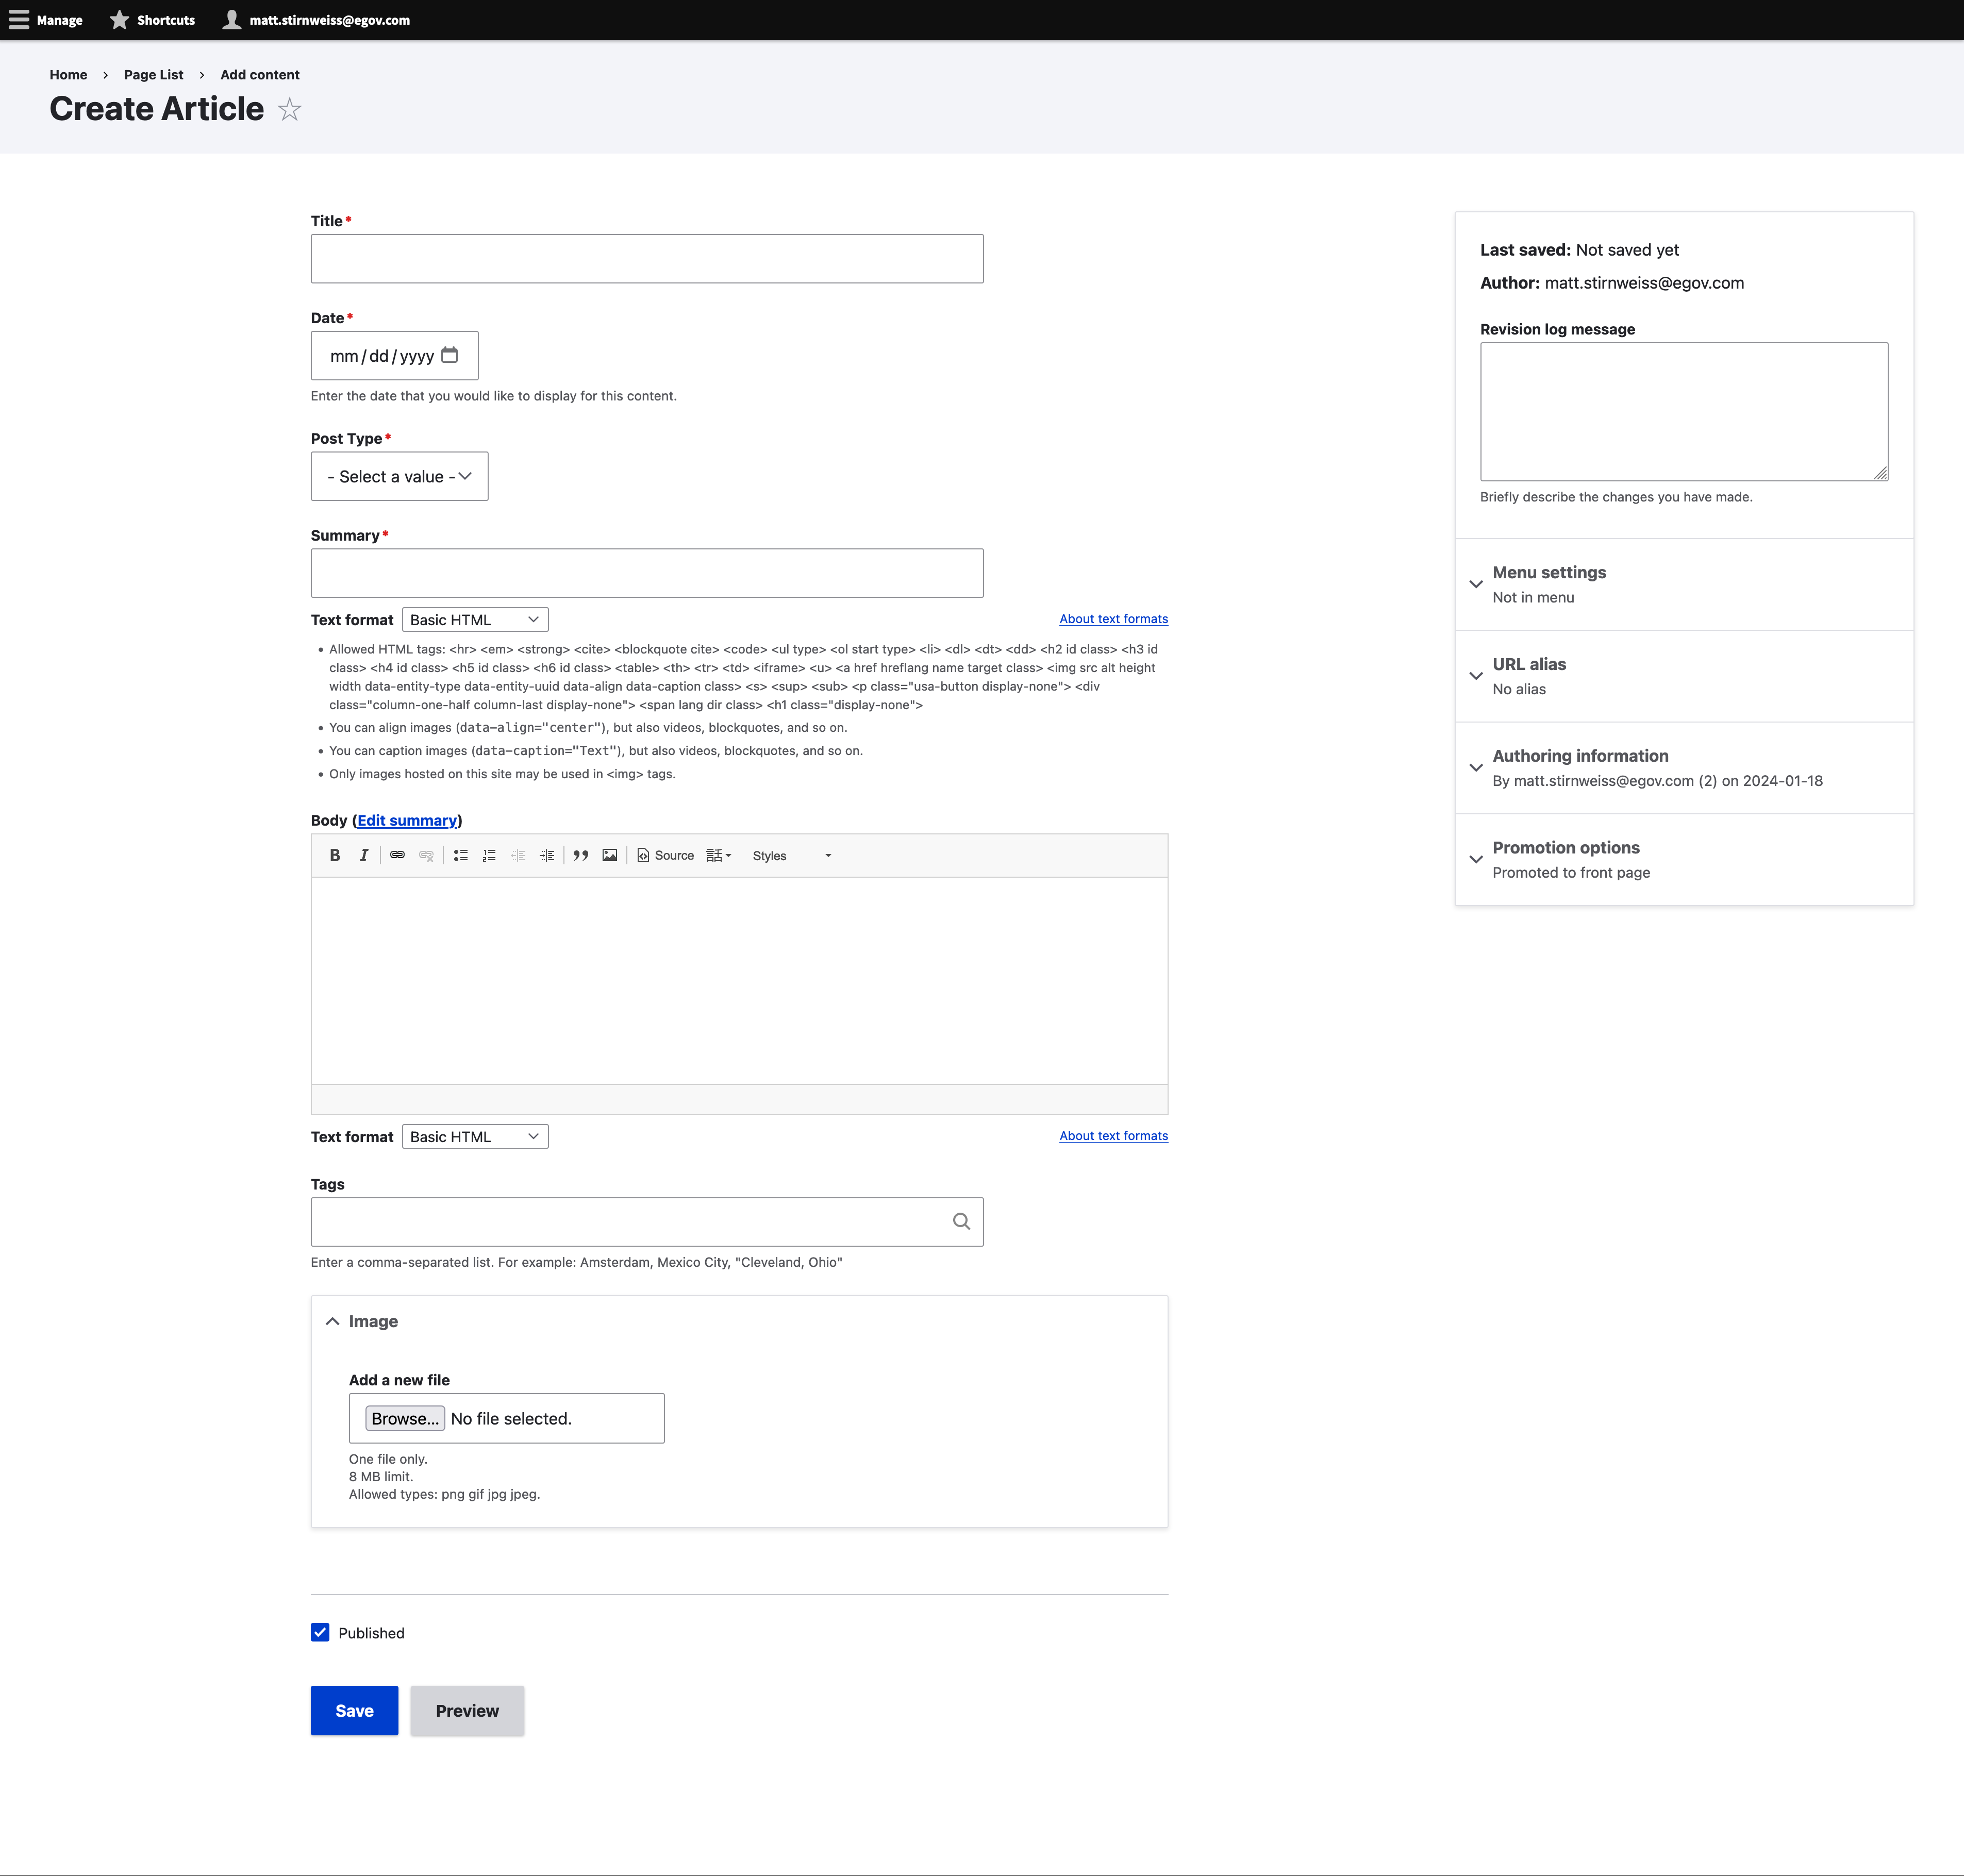Screen dimensions: 1964x1876
Task: Open the Summary text format dropdown
Action: [475, 619]
